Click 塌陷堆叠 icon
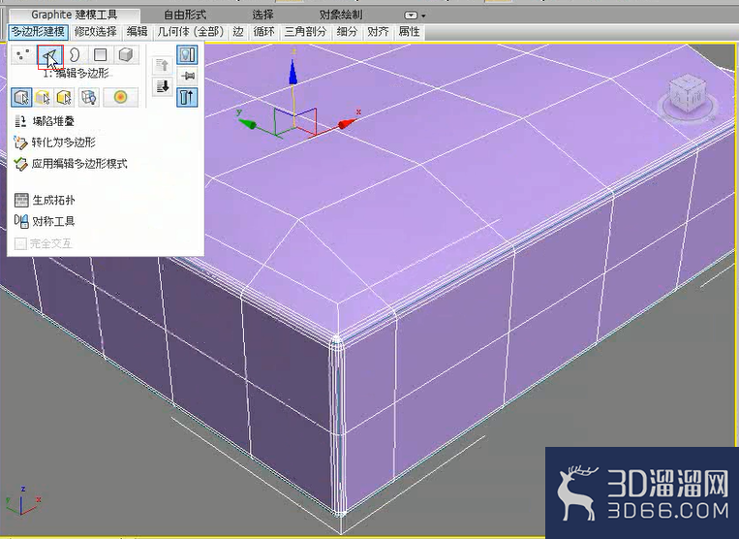The height and width of the screenshot is (539, 739). click(x=20, y=121)
